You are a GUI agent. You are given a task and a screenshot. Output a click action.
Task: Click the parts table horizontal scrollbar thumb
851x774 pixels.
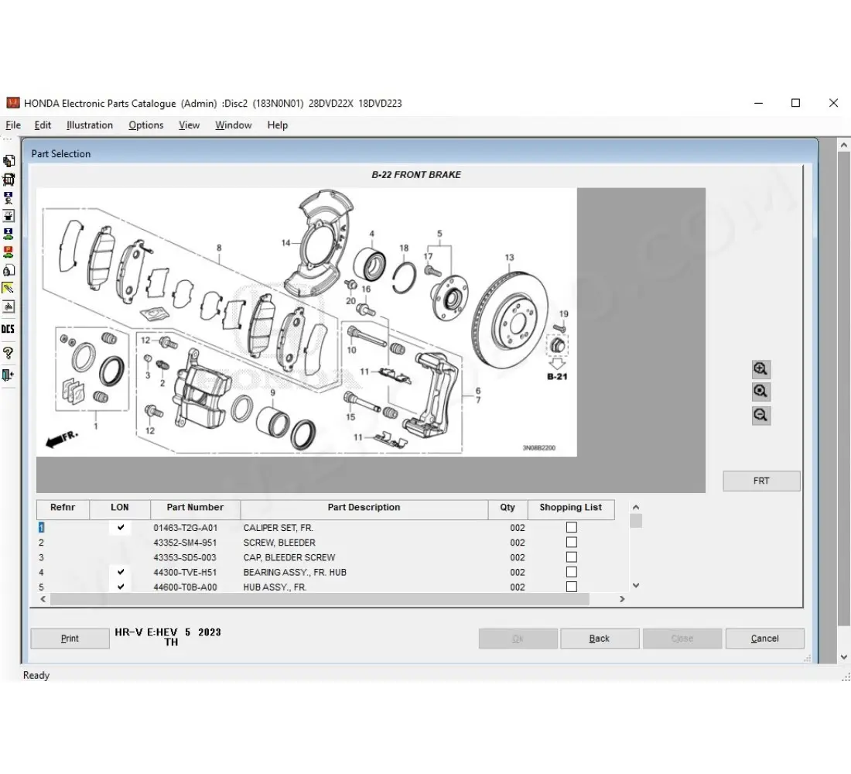(320, 599)
